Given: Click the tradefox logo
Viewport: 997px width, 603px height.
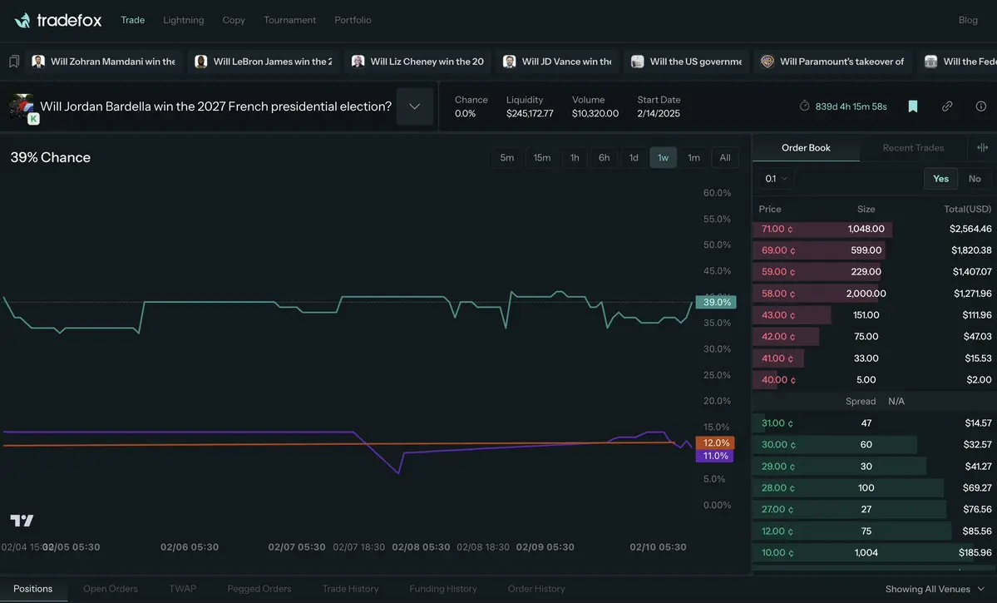Looking at the screenshot, I should click(x=58, y=20).
